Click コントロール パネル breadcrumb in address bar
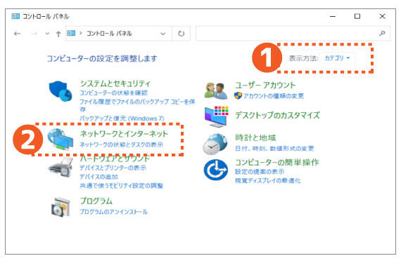This screenshot has height=263, width=401. [x=109, y=34]
